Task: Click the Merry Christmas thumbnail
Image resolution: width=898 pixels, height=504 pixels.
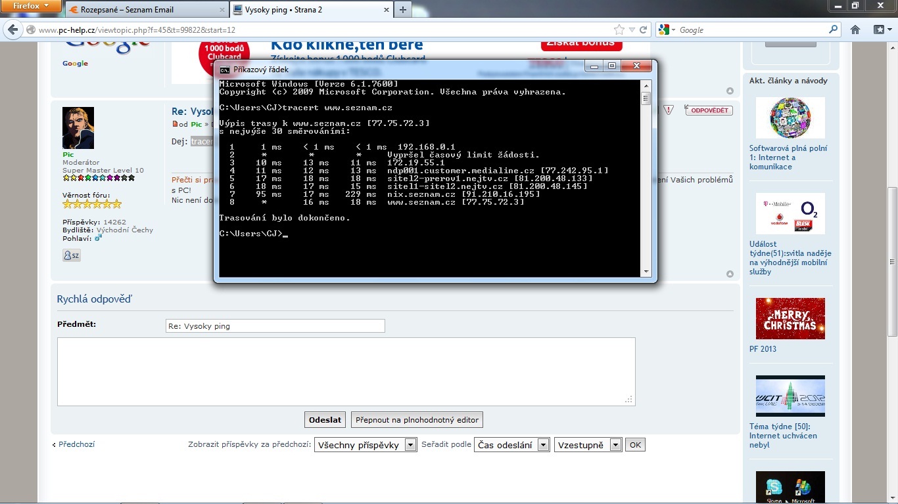Action: pos(790,318)
